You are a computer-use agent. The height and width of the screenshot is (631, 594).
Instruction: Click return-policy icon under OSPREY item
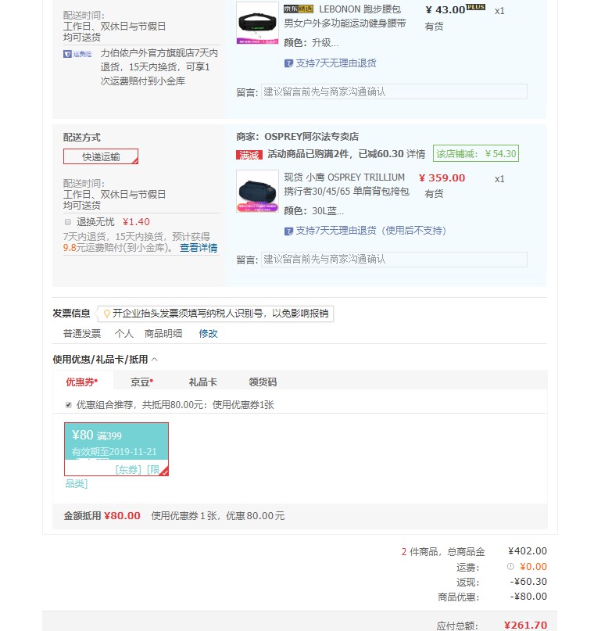tap(288, 231)
